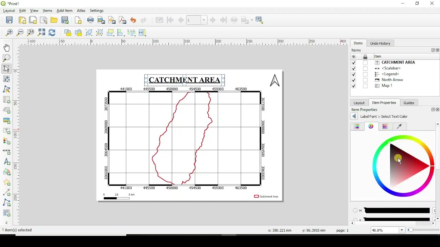Zoom full extent icon
This screenshot has width=440, height=247.
[42, 33]
